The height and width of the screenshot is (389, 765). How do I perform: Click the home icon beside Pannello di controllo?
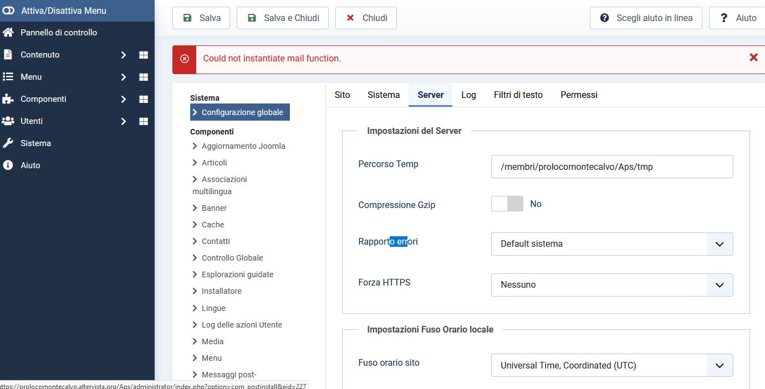point(8,33)
